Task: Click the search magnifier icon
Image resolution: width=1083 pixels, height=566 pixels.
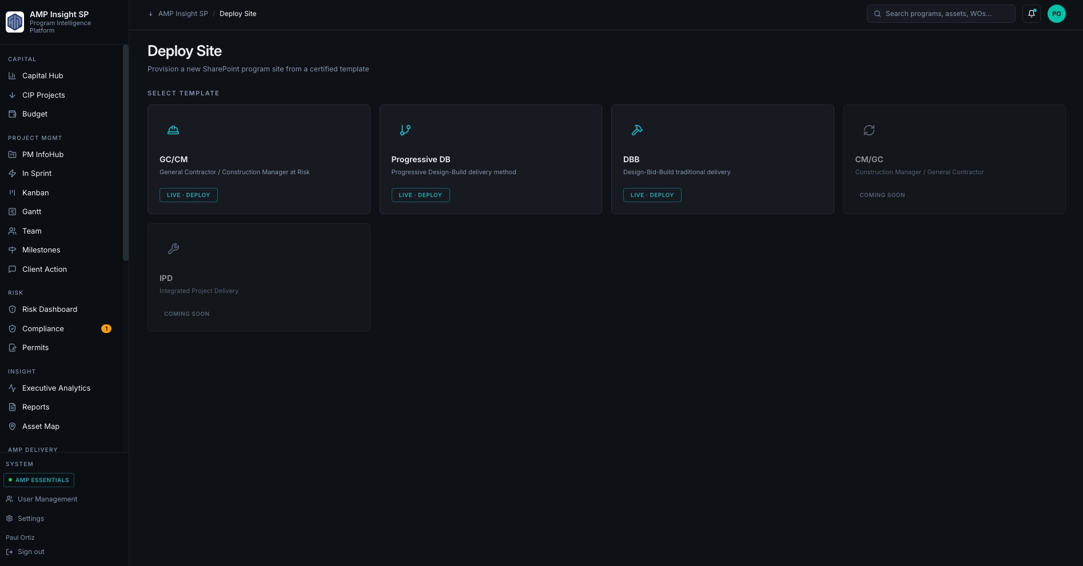Action: pos(877,14)
